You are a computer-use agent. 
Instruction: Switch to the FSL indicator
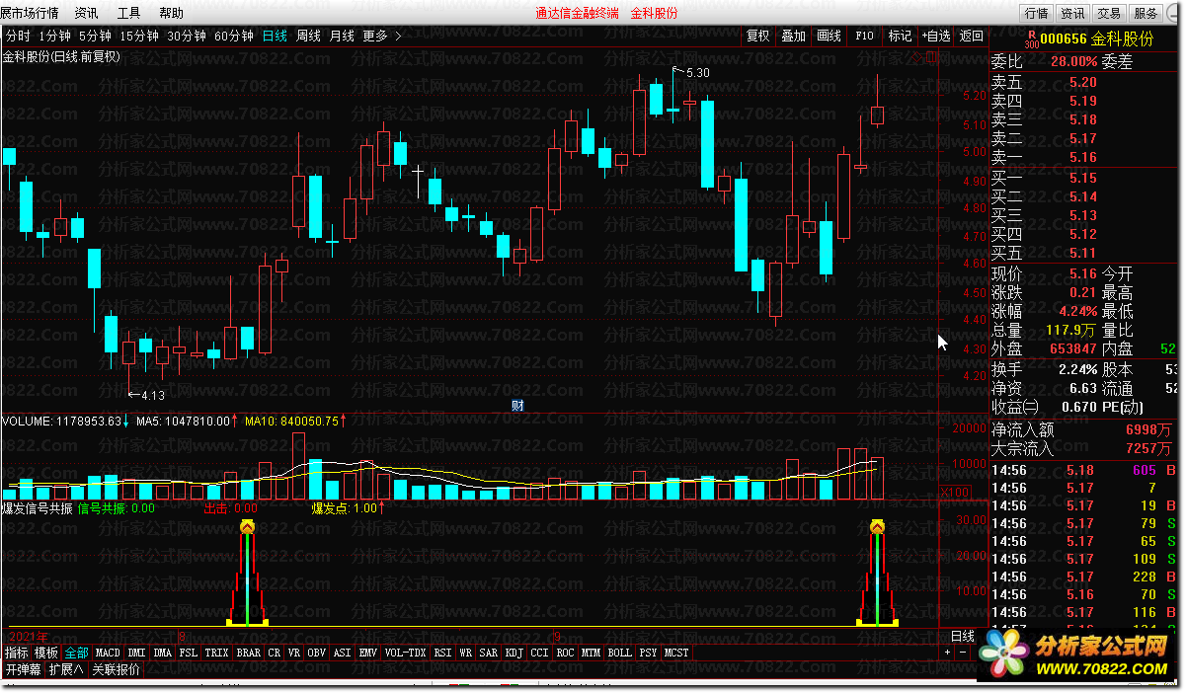[189, 654]
